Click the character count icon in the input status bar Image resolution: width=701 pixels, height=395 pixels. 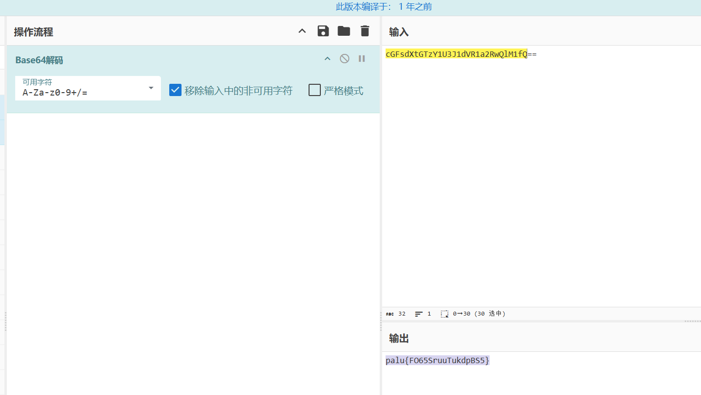(390, 314)
